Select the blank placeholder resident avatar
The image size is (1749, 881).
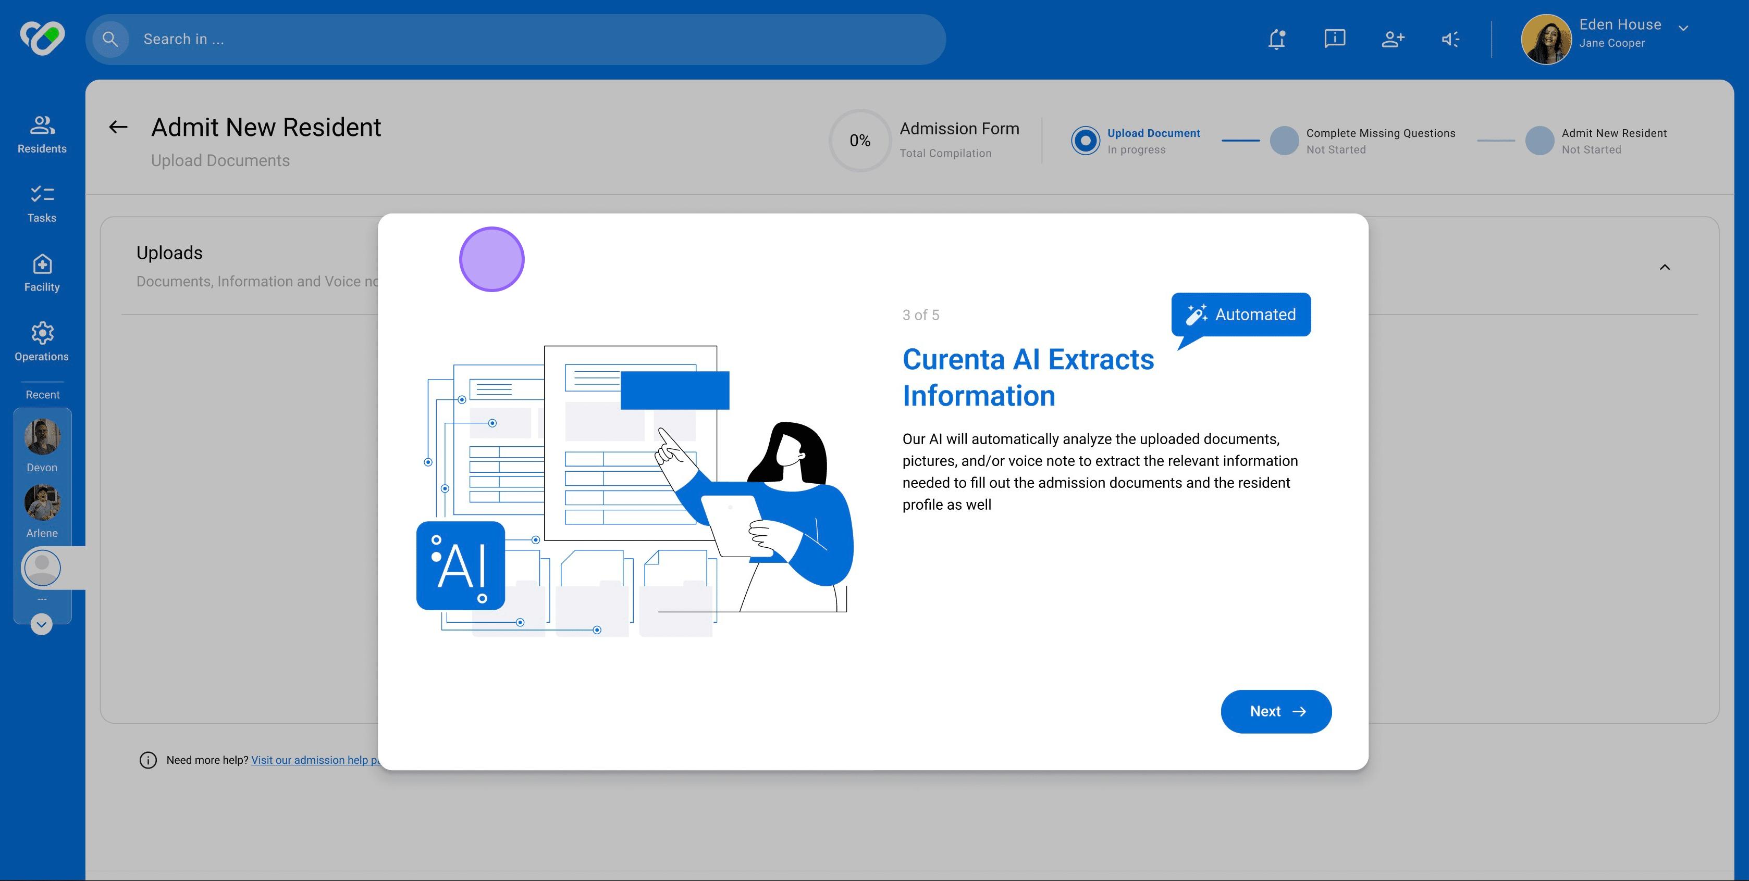coord(42,568)
